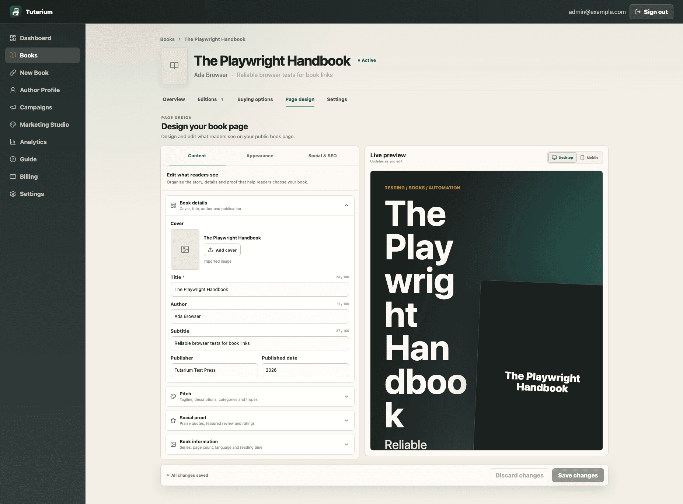Image resolution: width=683 pixels, height=504 pixels.
Task: Open Dashboard via its grid icon
Action: pyautogui.click(x=13, y=38)
